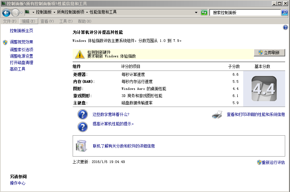The image size is (290, 192).
Task: Select 控制面板 breadcrumb in address bar
Action: pos(44,12)
